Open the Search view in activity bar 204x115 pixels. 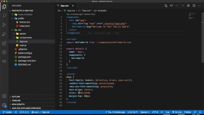pos(4,16)
